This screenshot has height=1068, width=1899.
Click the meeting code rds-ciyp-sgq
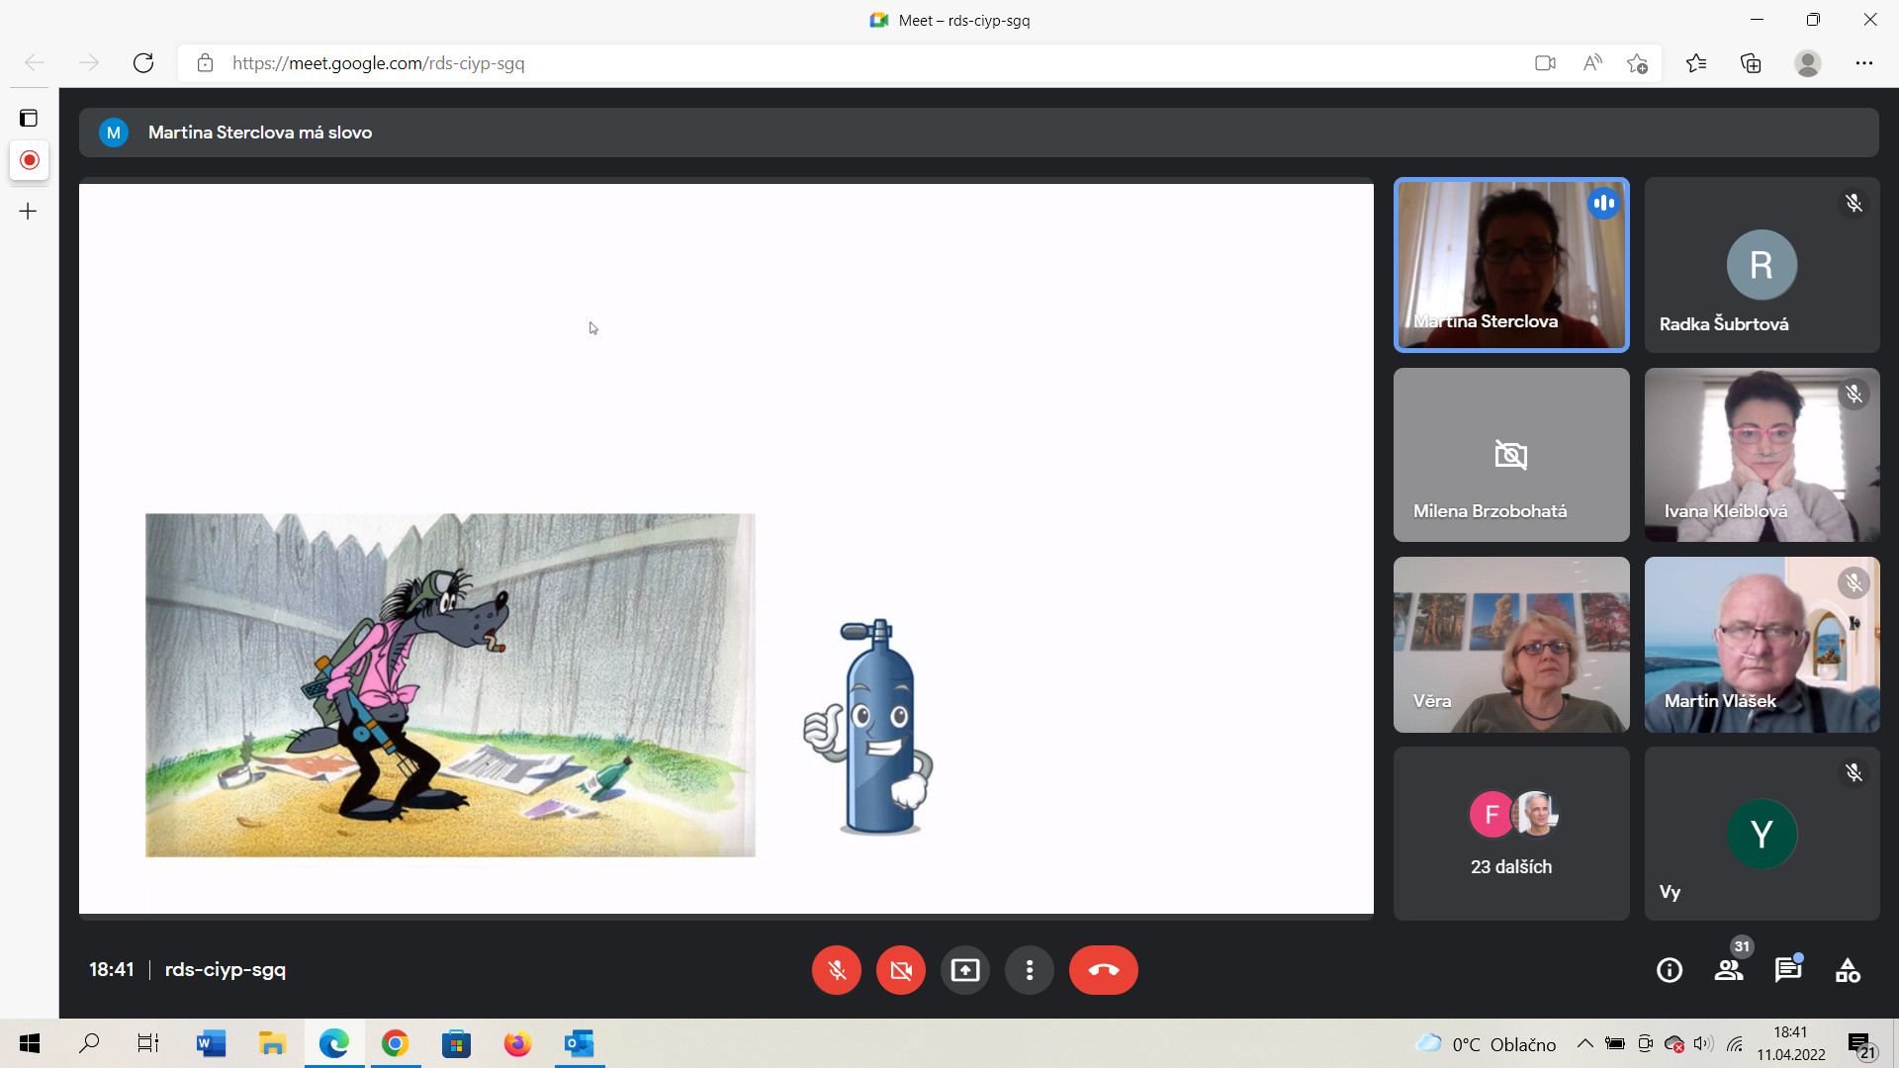tap(226, 969)
